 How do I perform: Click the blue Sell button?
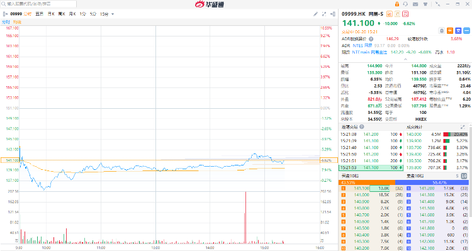[458, 31]
